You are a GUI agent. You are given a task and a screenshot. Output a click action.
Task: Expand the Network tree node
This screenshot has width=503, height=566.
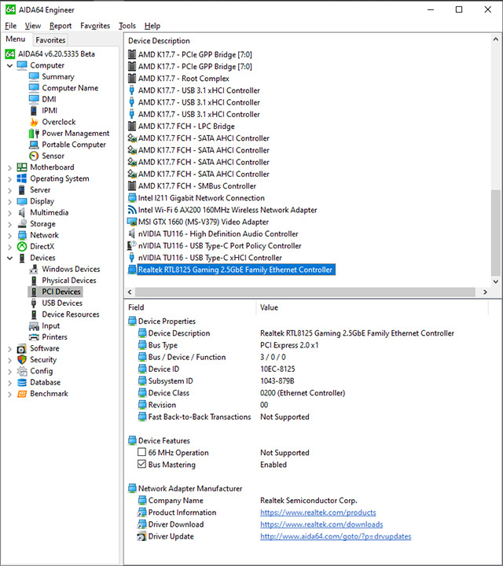(x=9, y=236)
